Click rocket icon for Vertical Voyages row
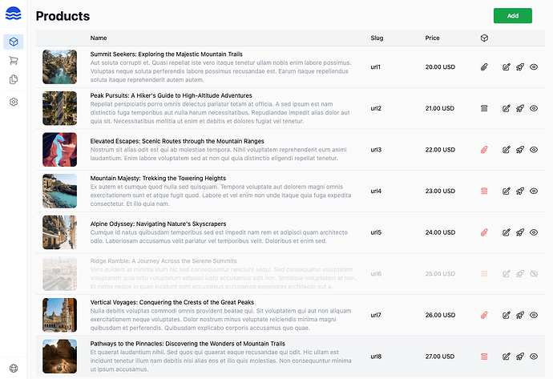The height and width of the screenshot is (379, 553). click(x=520, y=315)
